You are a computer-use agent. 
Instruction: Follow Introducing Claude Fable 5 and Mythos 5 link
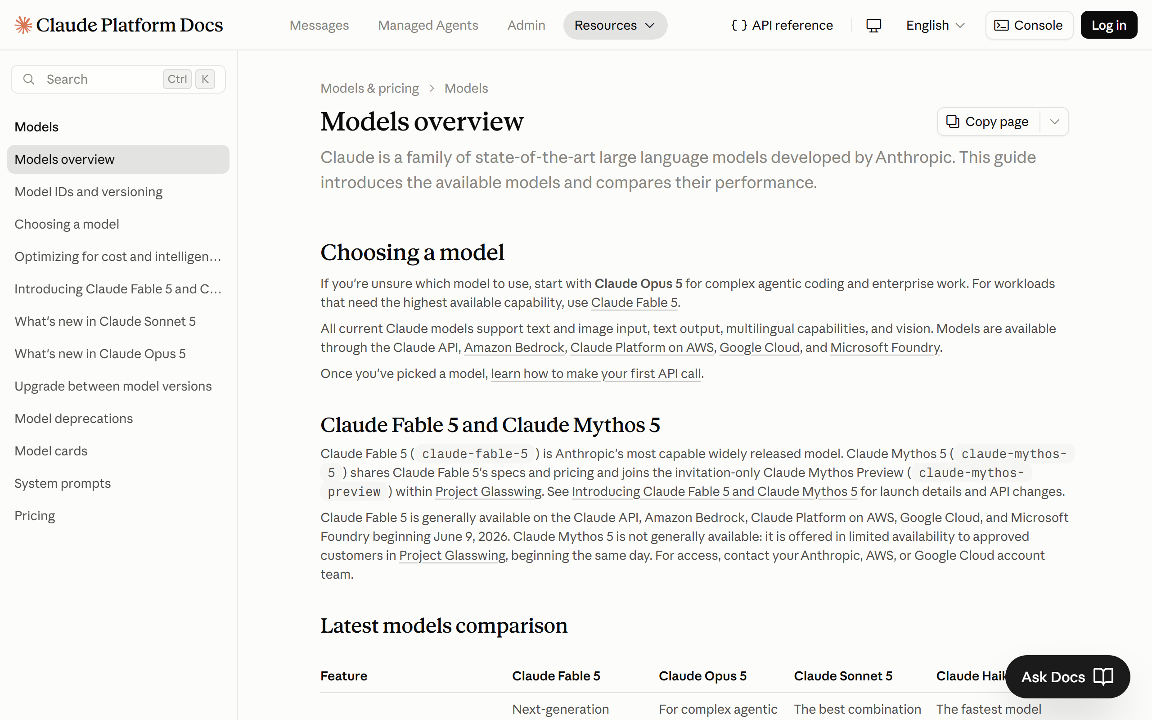pos(714,491)
